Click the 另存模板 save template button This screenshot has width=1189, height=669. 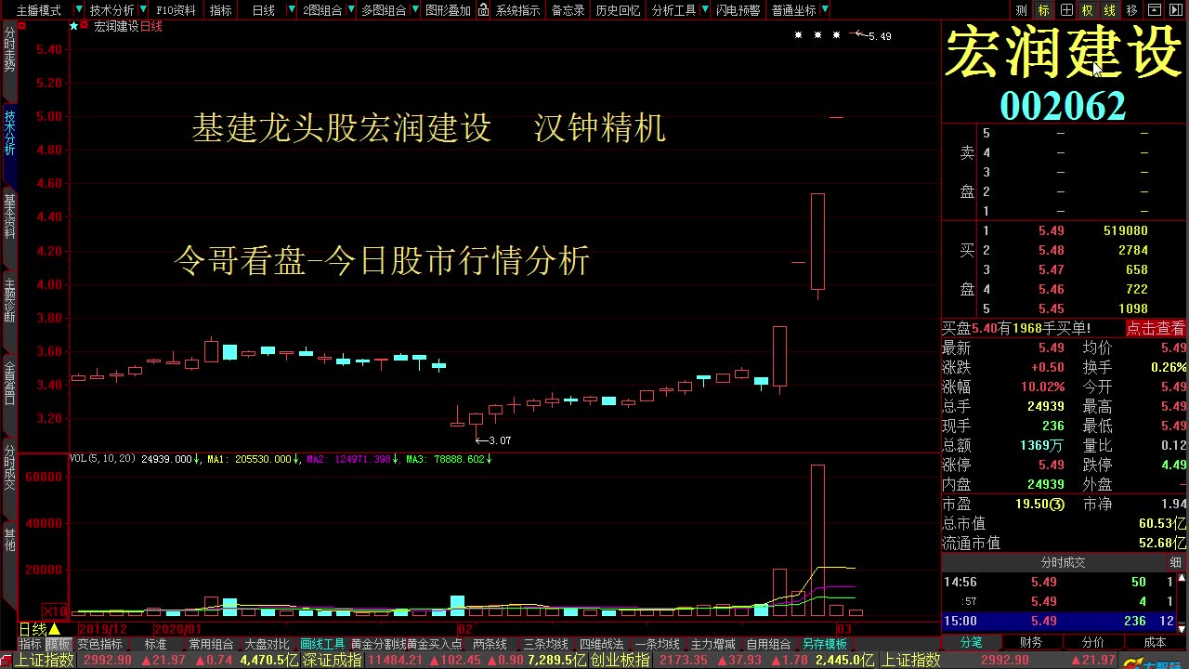pos(825,644)
